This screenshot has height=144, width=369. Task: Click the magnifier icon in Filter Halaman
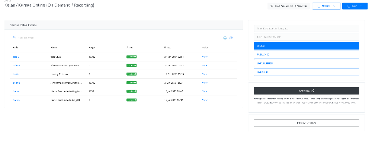point(15,38)
